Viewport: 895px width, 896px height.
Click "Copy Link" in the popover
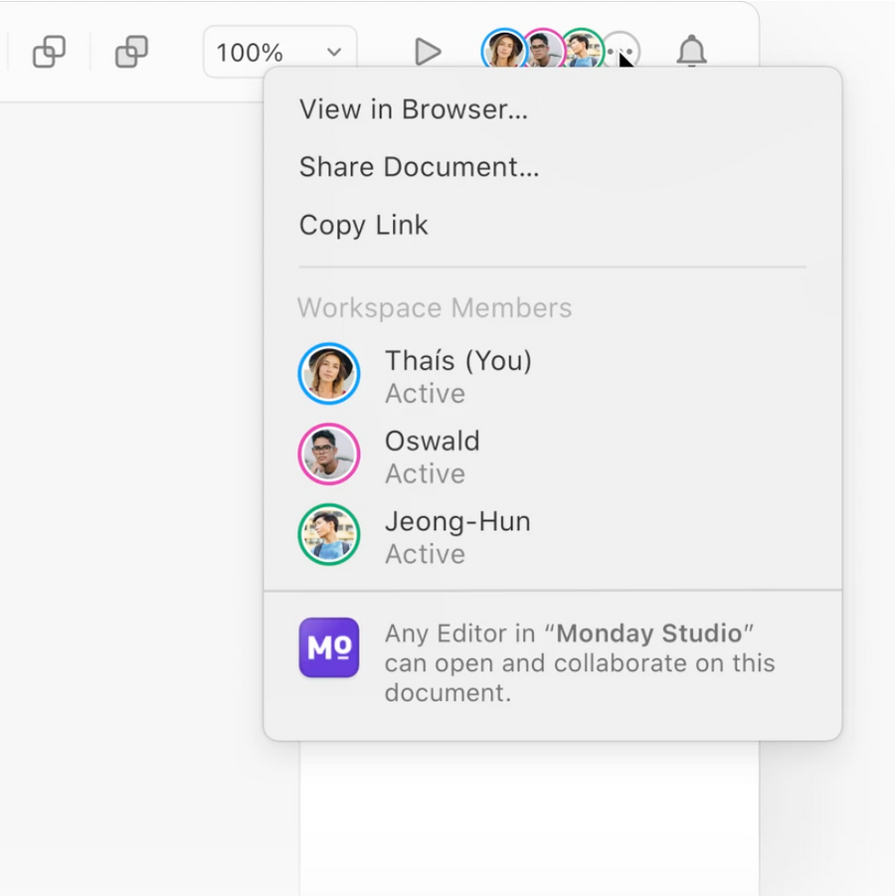pyautogui.click(x=363, y=225)
